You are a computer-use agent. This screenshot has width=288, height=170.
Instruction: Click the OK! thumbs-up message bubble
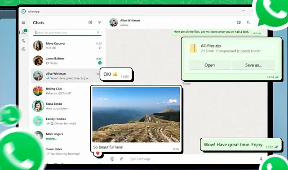(116, 75)
